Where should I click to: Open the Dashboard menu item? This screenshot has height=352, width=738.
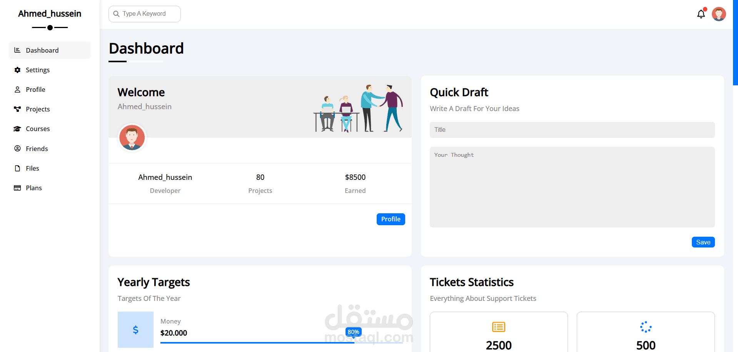point(50,50)
